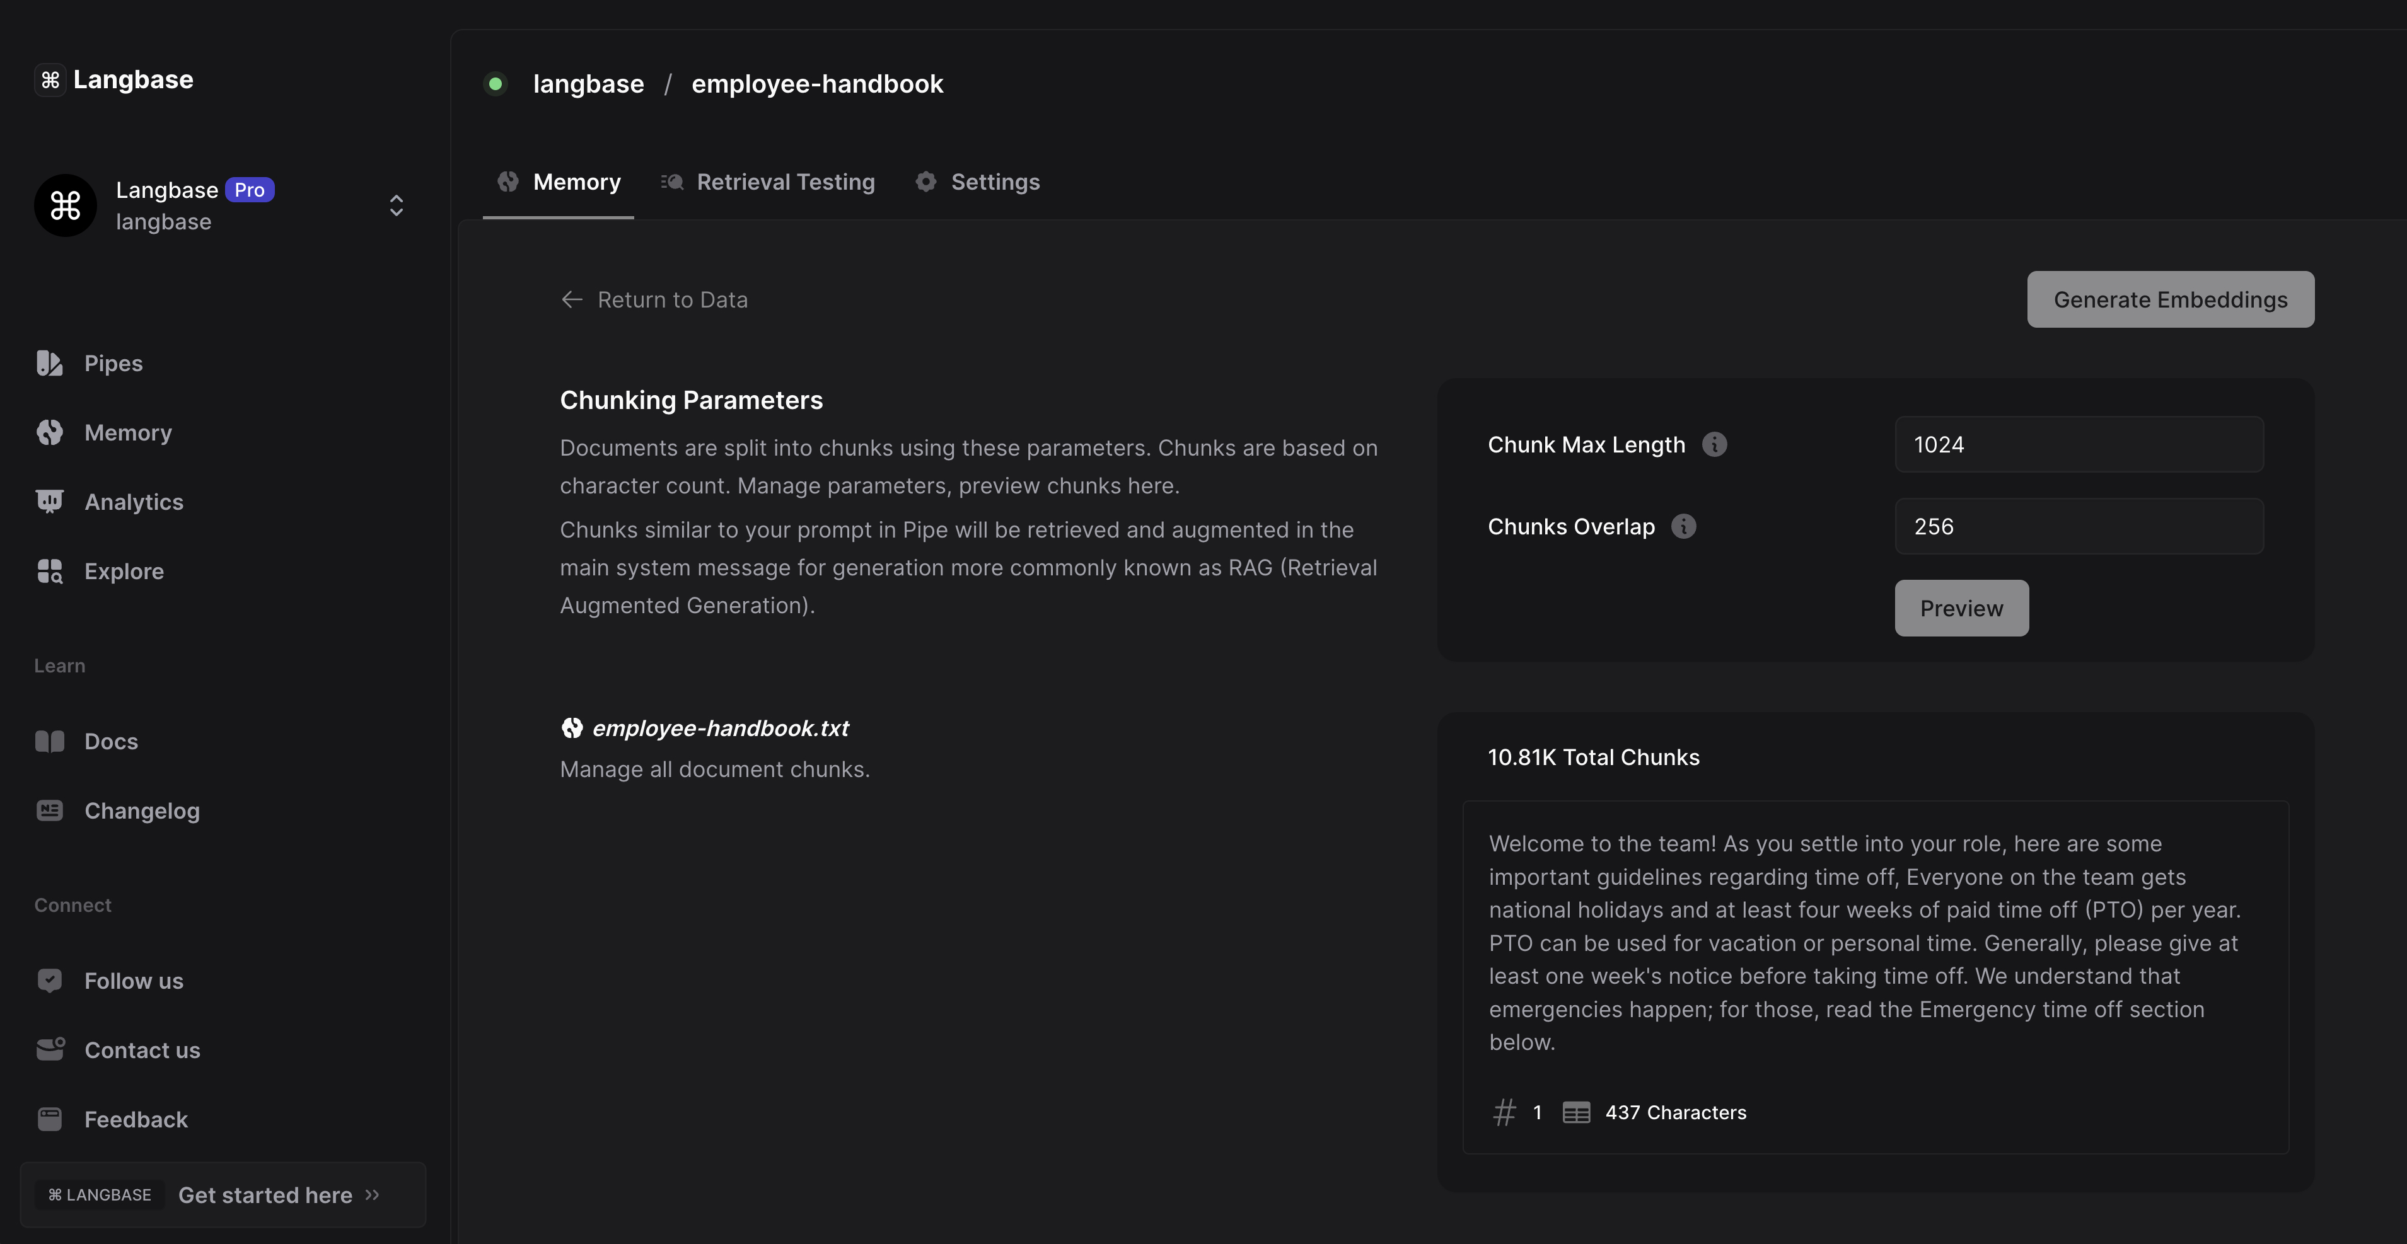The image size is (2407, 1244).
Task: Click the Explore icon in sidebar
Action: pyautogui.click(x=50, y=570)
